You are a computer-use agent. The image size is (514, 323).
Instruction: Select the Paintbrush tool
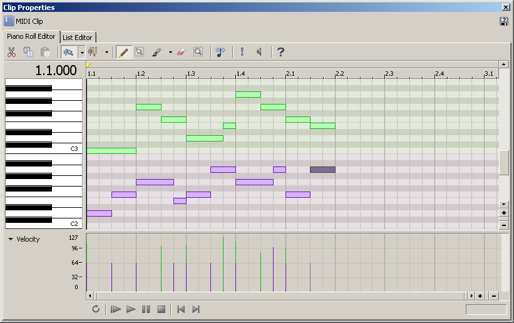pyautogui.click(x=157, y=52)
